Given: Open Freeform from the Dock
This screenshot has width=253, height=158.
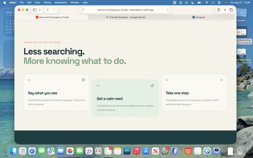Looking at the screenshot, I should (127, 151).
